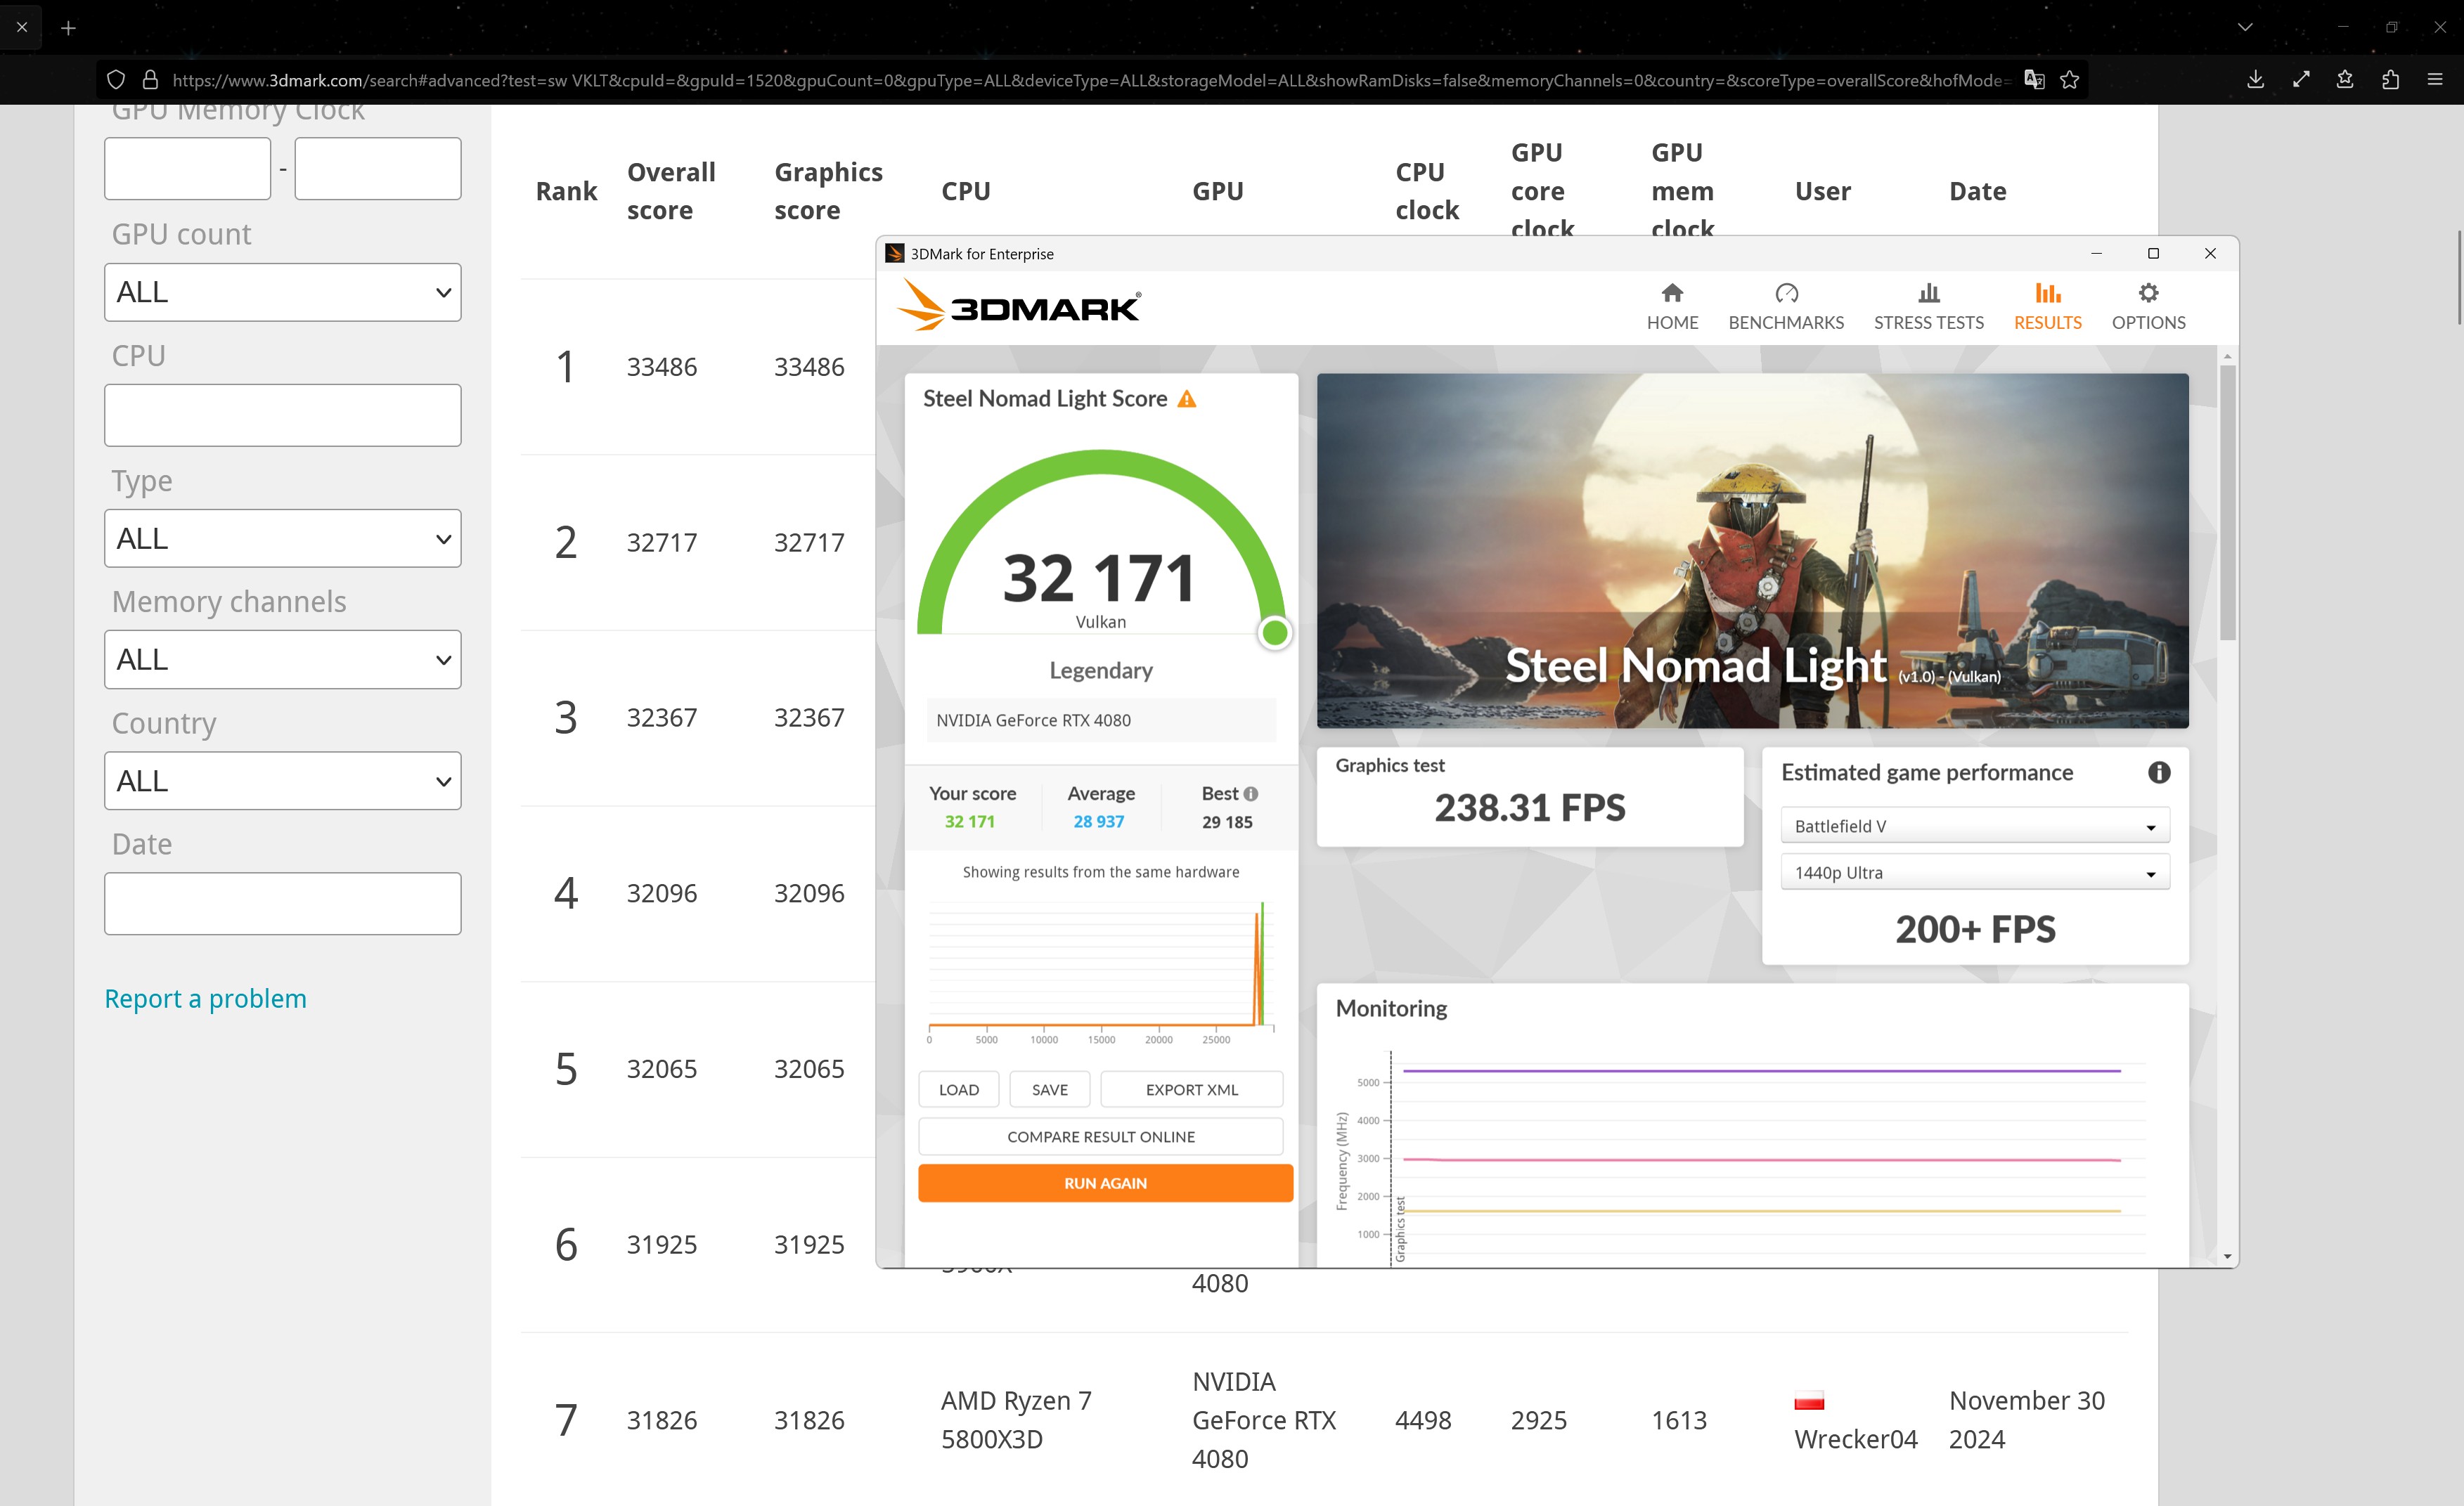2464x1506 pixels.
Task: Click the maximum GPU Memory Clock field
Action: point(378,168)
